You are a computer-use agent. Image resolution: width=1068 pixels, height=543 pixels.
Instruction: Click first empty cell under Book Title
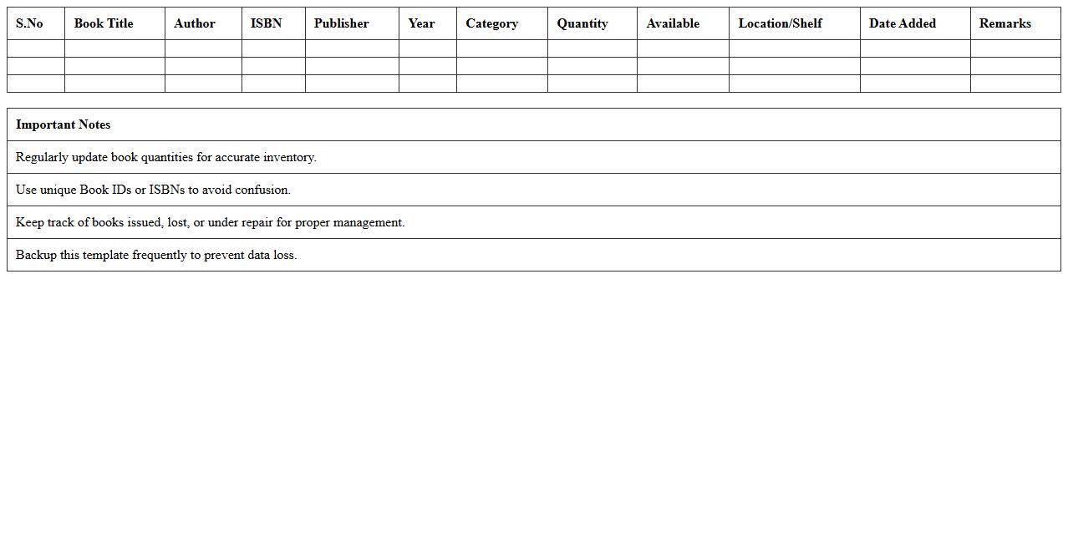114,48
